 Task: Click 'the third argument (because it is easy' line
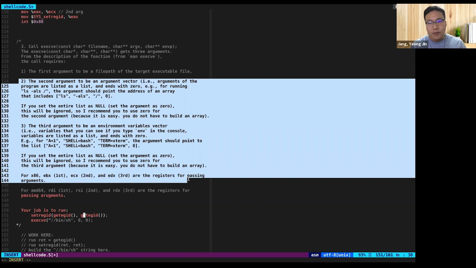coord(114,166)
